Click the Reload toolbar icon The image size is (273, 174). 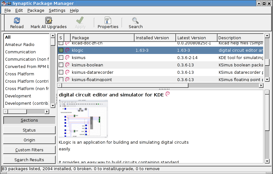click(17, 20)
